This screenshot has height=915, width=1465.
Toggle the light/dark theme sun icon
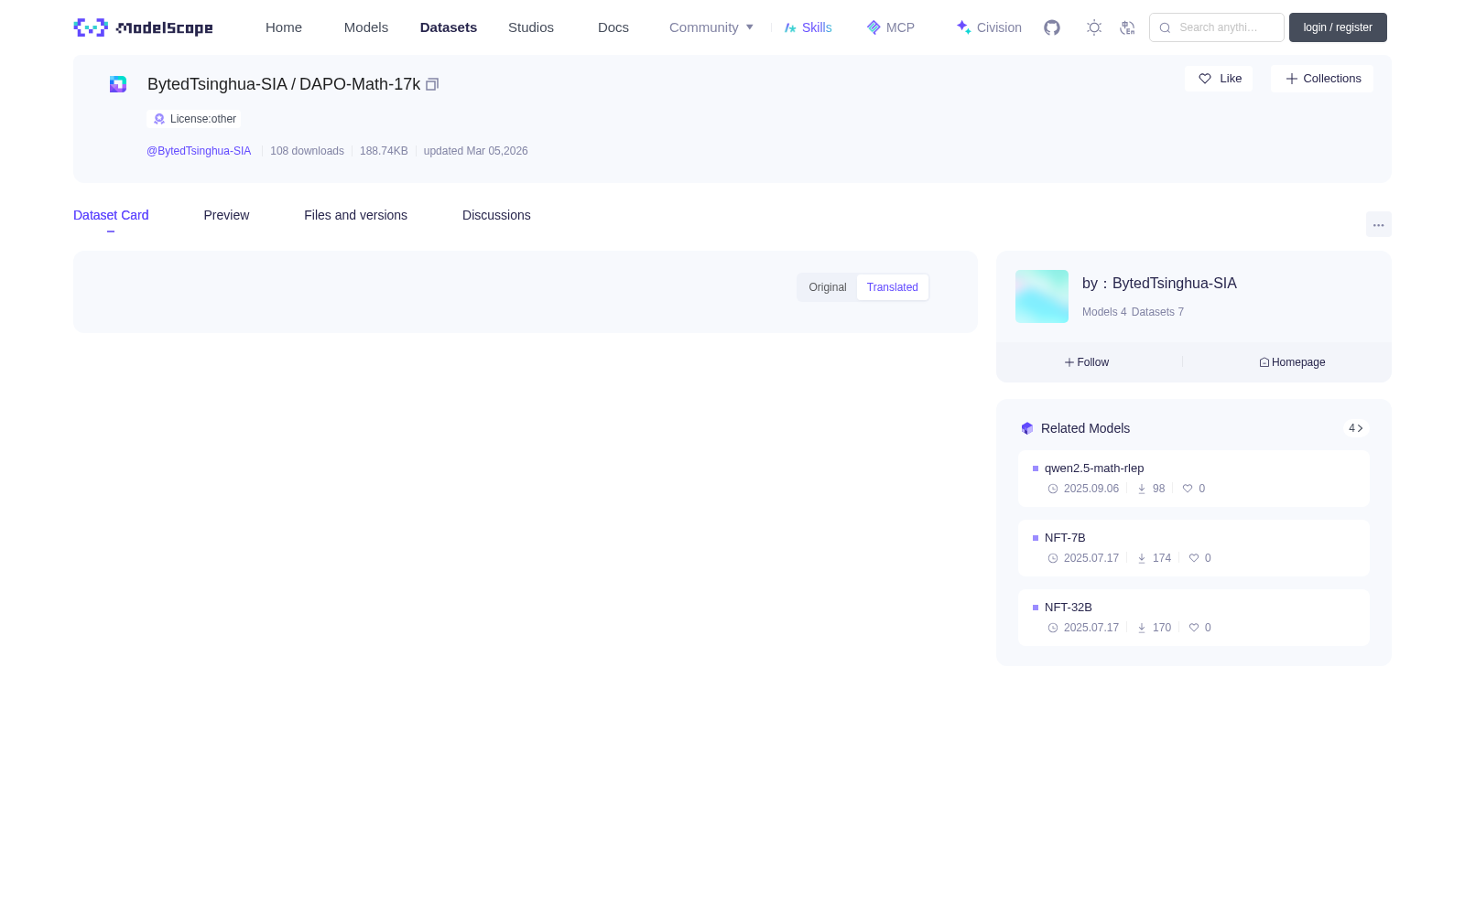(x=1094, y=27)
